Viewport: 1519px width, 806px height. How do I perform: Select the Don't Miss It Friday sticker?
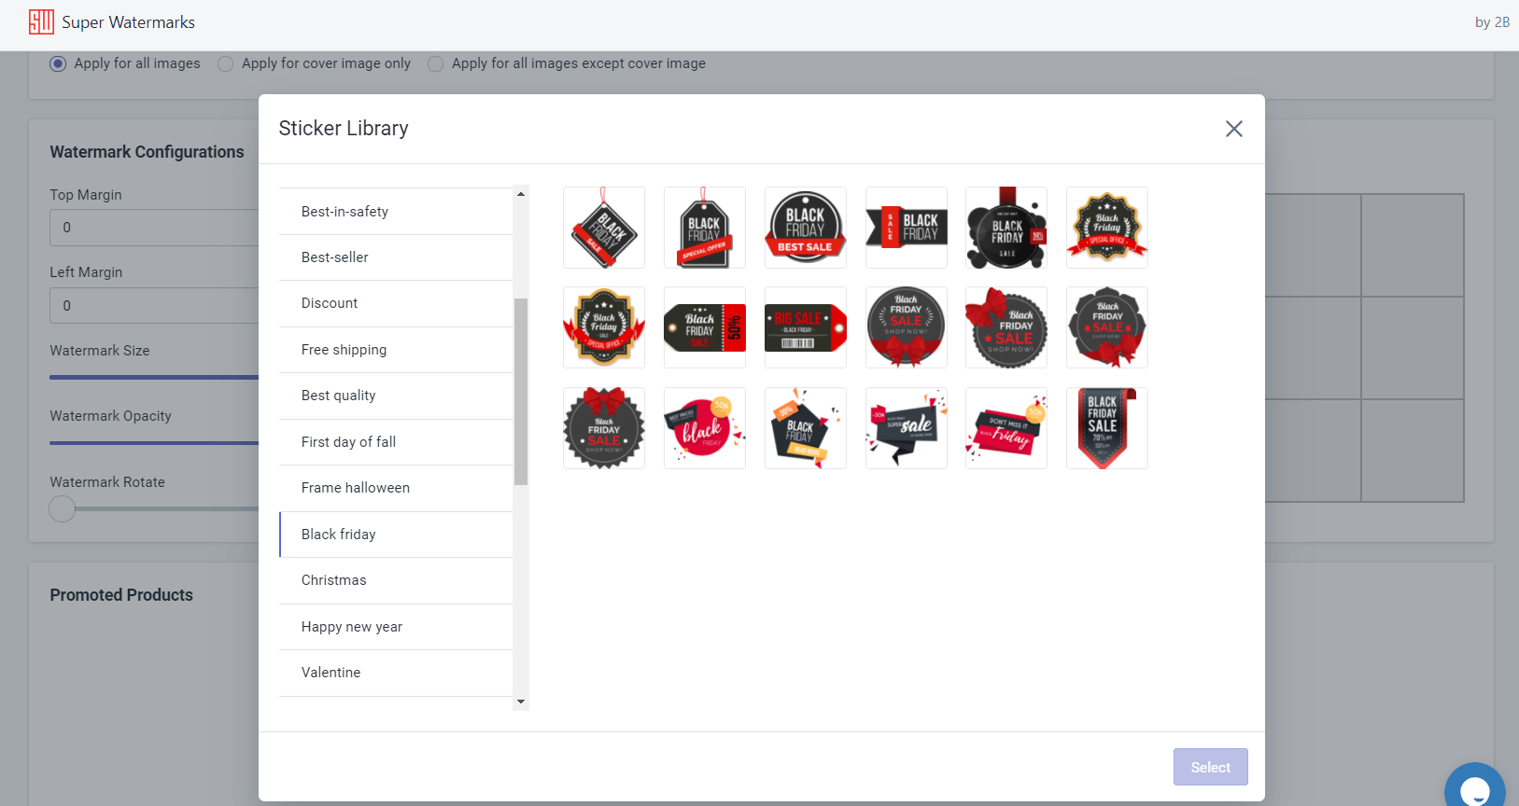point(1006,428)
